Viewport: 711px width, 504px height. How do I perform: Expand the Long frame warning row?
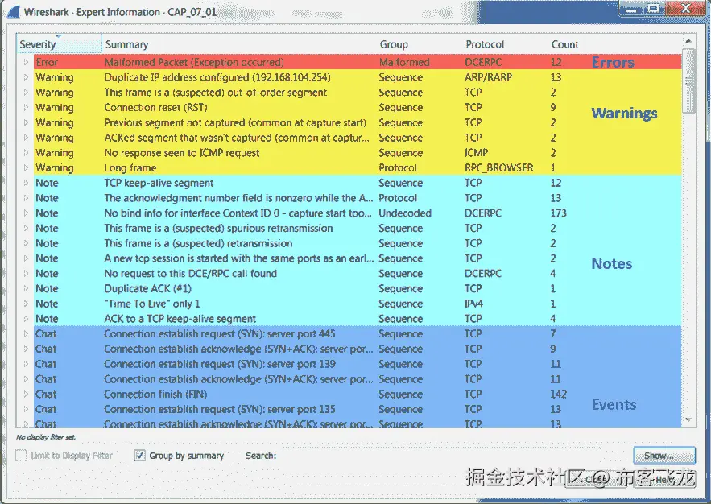(x=26, y=167)
